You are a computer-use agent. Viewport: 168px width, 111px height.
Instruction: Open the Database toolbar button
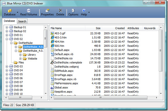[x=10, y=12]
